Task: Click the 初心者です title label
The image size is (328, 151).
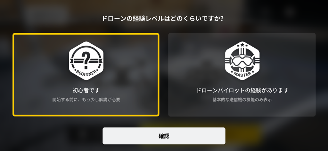Action: (x=86, y=90)
